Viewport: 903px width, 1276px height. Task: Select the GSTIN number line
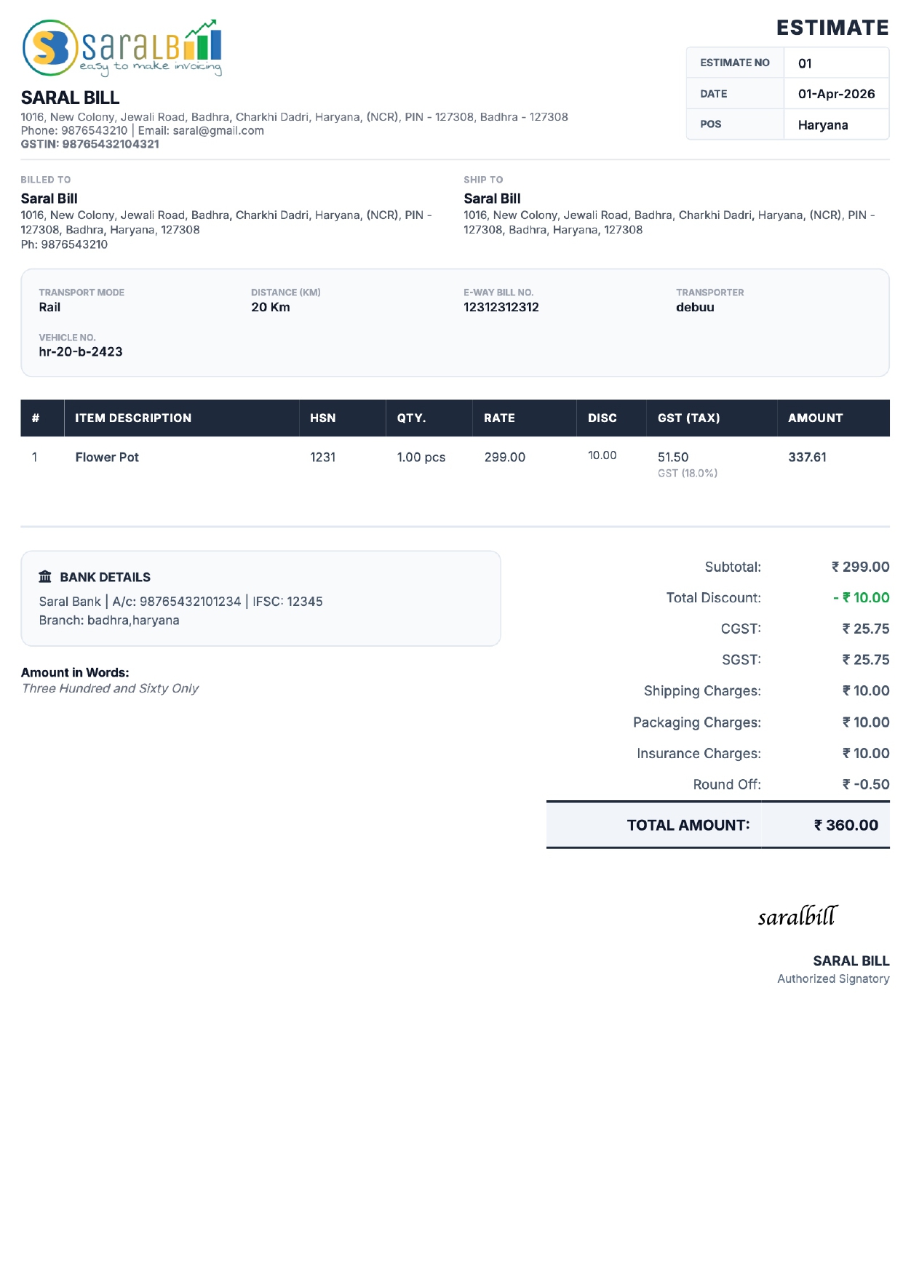point(89,144)
